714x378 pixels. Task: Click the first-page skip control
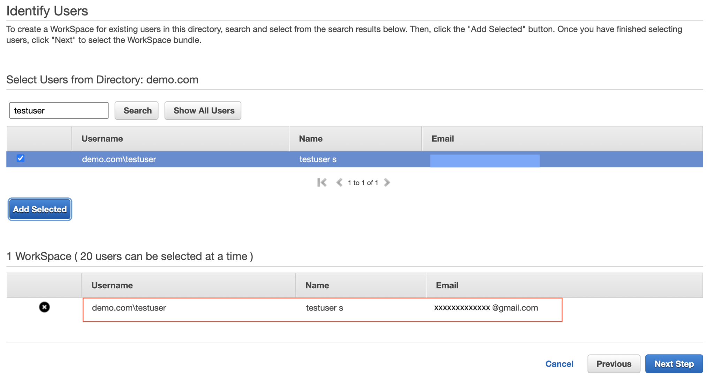point(322,182)
